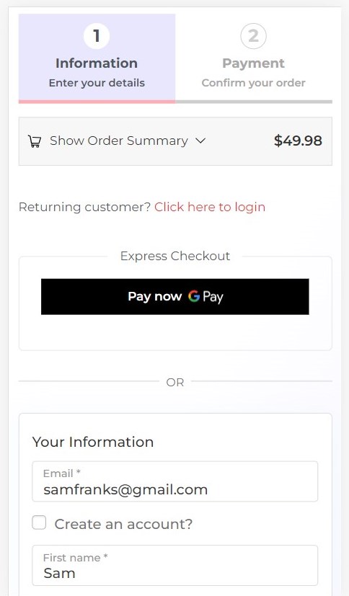The image size is (349, 596).
Task: Tick the Create an account checkbox
Action: [x=39, y=522]
